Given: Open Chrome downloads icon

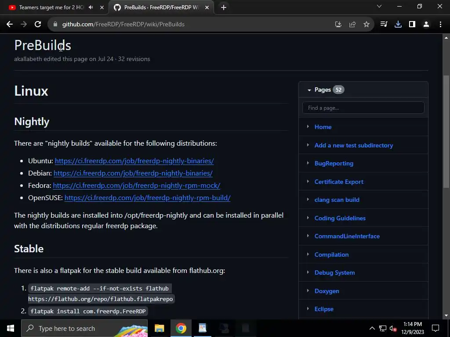Looking at the screenshot, I should click(398, 25).
